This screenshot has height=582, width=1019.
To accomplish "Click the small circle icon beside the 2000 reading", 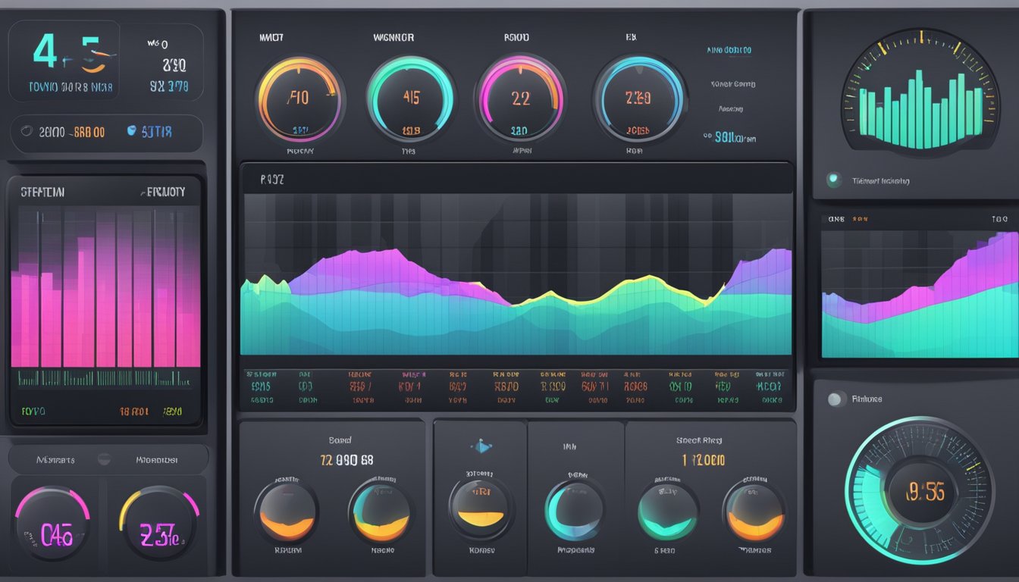I will pyautogui.click(x=27, y=132).
